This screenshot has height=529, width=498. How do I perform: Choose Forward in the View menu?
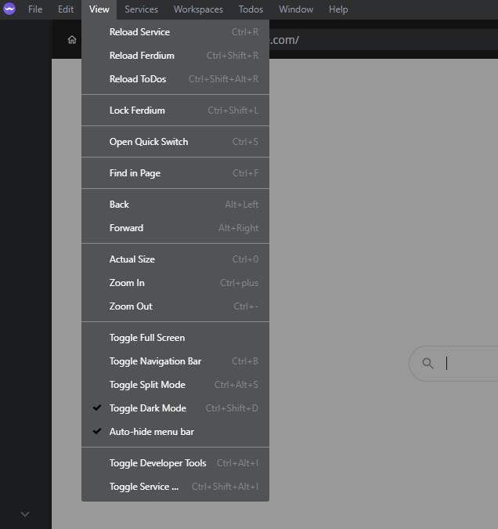click(175, 228)
